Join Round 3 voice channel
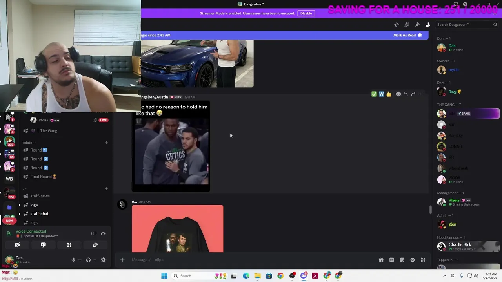This screenshot has width=502, height=282. pos(38,168)
